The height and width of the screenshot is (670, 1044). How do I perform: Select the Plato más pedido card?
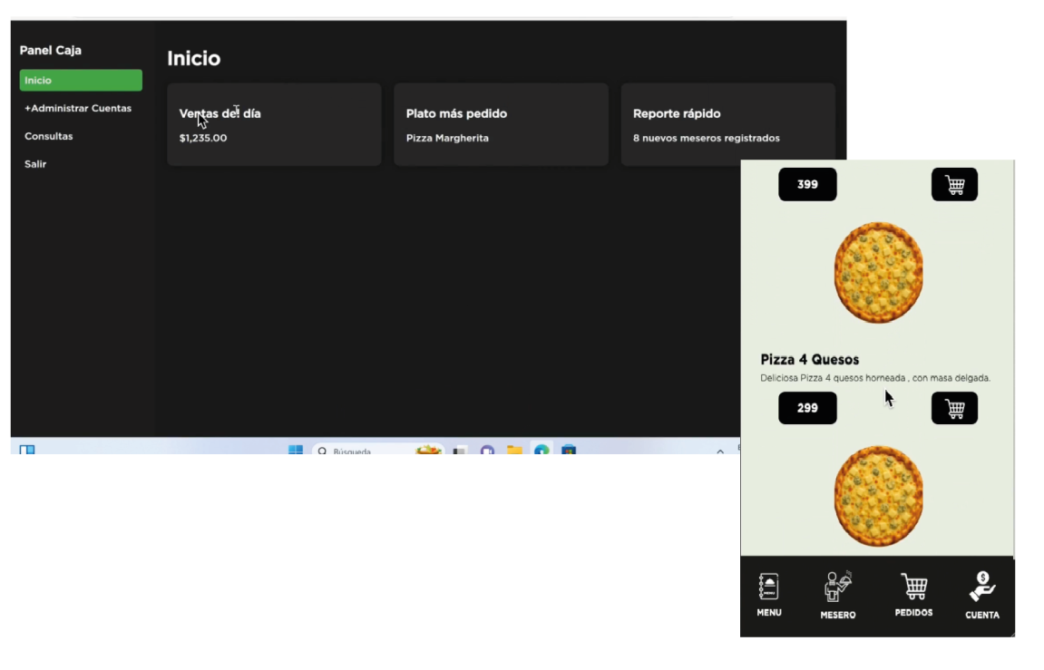[x=501, y=125]
